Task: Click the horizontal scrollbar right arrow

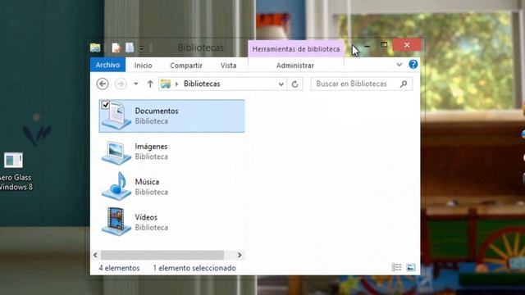Action: pos(240,255)
